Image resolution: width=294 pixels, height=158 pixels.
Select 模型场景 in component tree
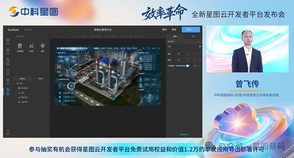click(23, 98)
